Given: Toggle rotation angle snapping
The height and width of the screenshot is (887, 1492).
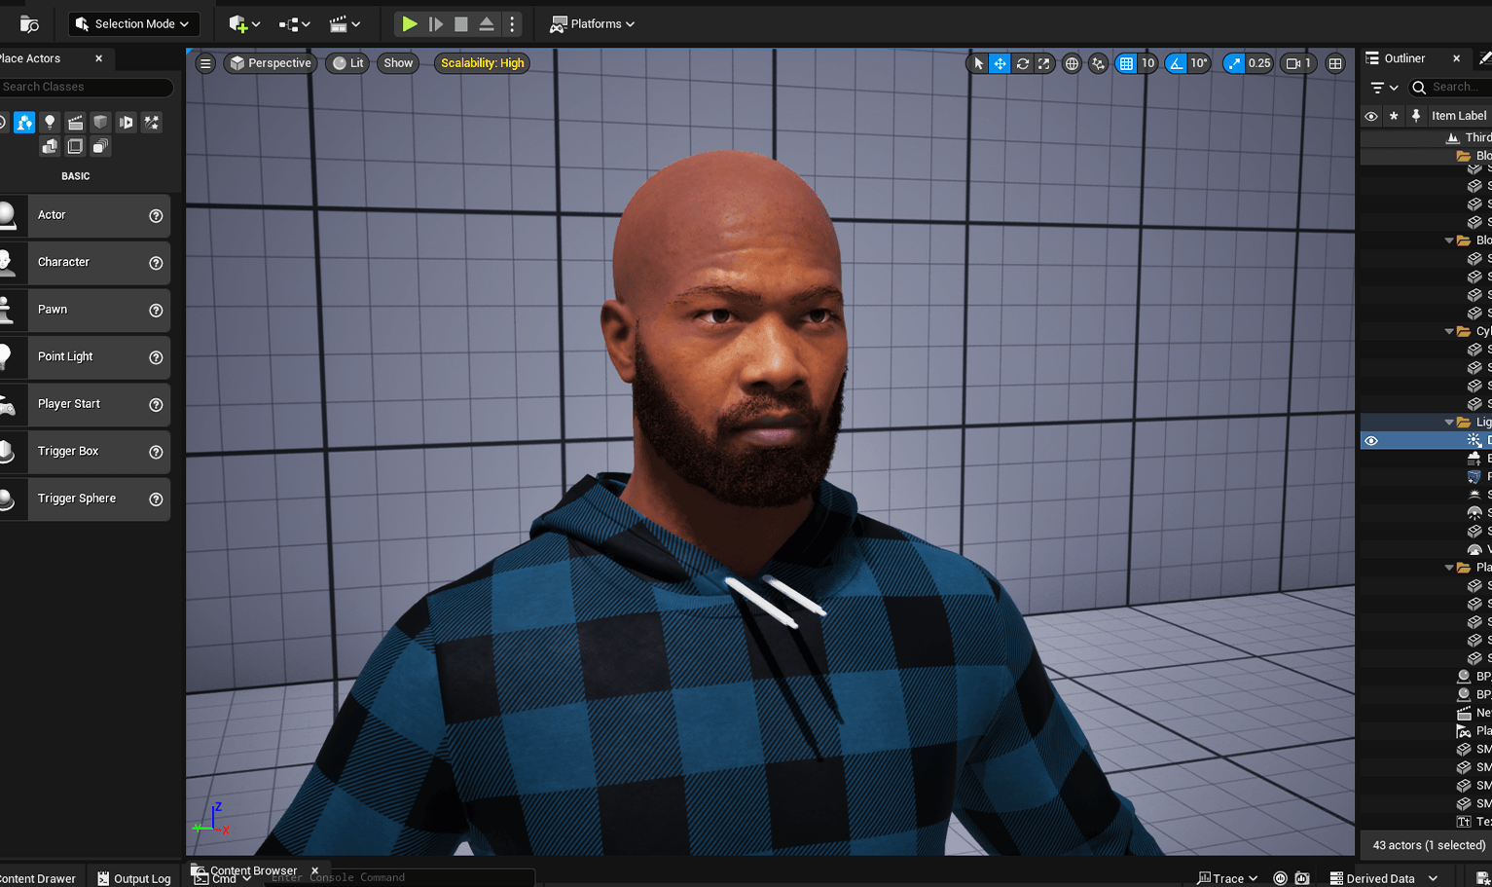Looking at the screenshot, I should (x=1177, y=63).
